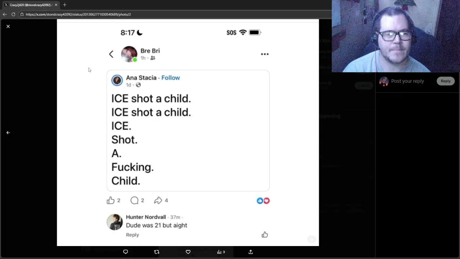Click the reply speech bubble icon below photo
Screen dimensions: 460x259
click(125, 252)
